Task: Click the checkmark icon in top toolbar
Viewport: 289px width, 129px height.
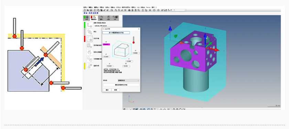Action: pyautogui.click(x=104, y=10)
